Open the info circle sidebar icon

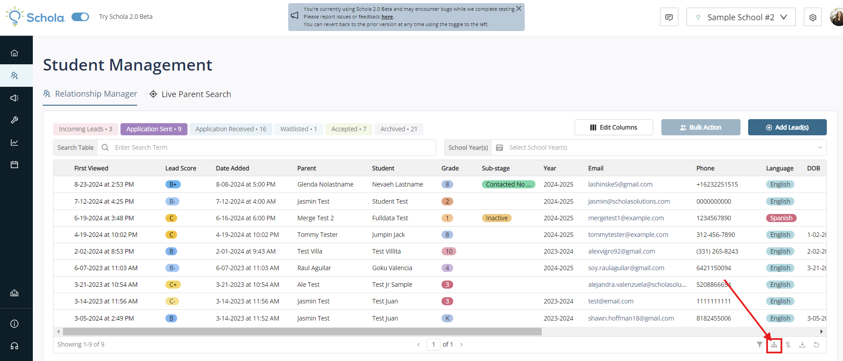(14, 324)
